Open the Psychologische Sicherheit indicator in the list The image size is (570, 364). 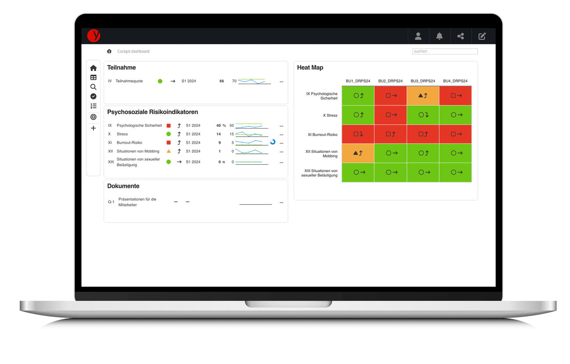coord(139,125)
